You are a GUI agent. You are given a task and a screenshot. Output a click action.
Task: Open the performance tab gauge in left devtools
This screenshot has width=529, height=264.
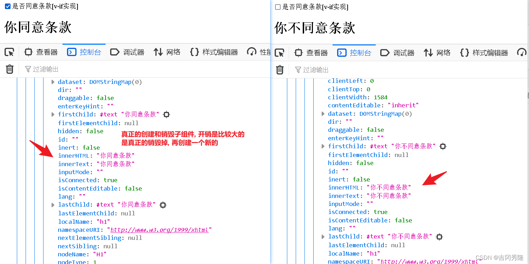258,52
